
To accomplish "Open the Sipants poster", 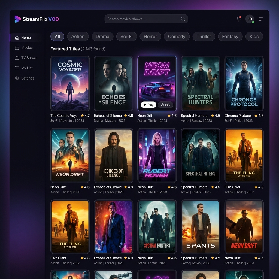I will (x=201, y=227).
